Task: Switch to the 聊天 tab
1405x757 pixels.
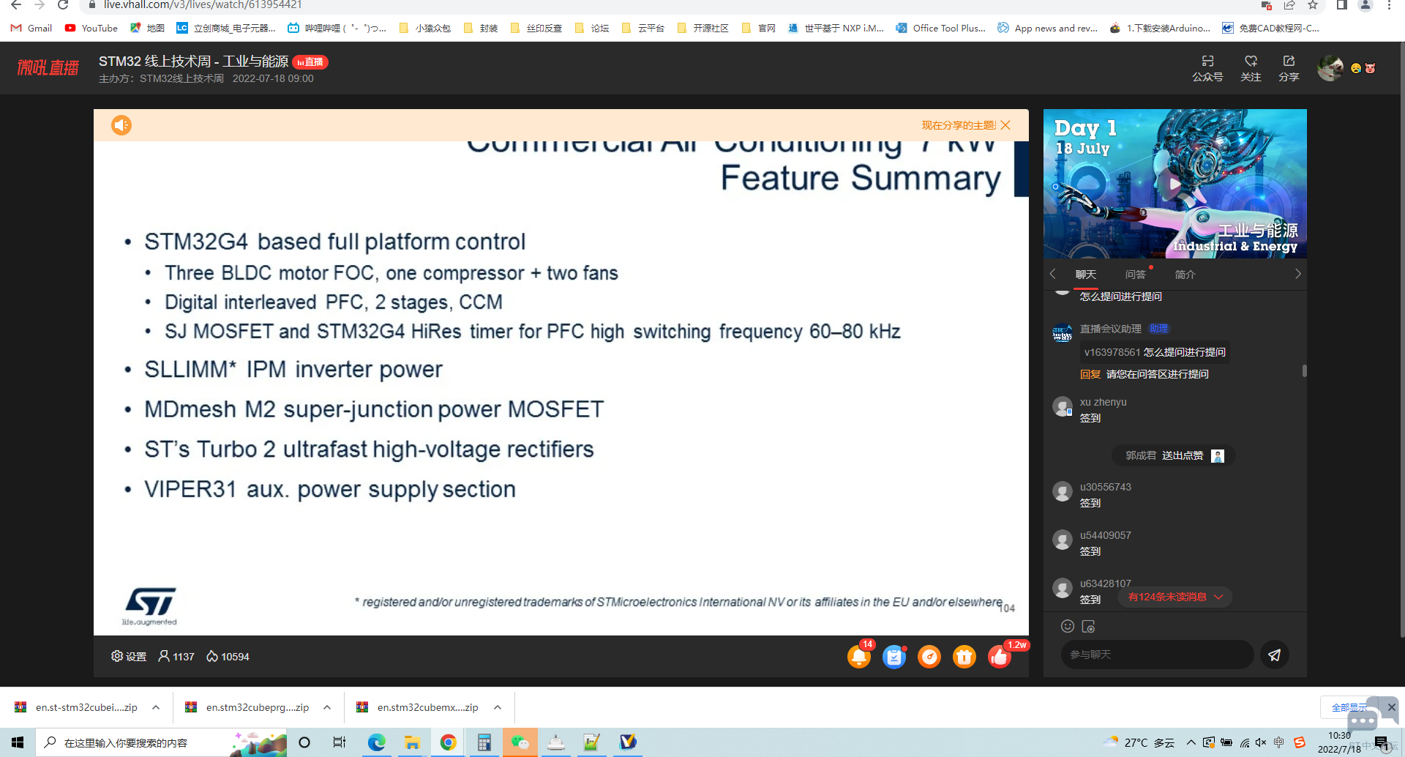Action: 1086,275
